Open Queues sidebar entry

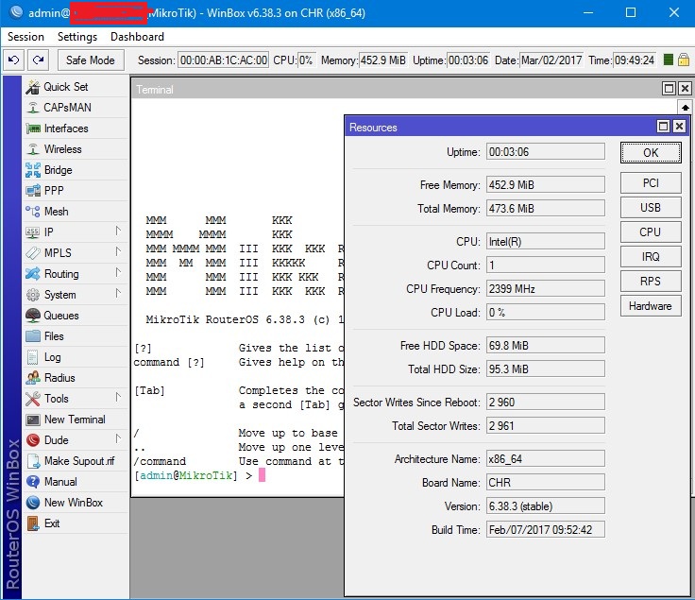pos(76,316)
